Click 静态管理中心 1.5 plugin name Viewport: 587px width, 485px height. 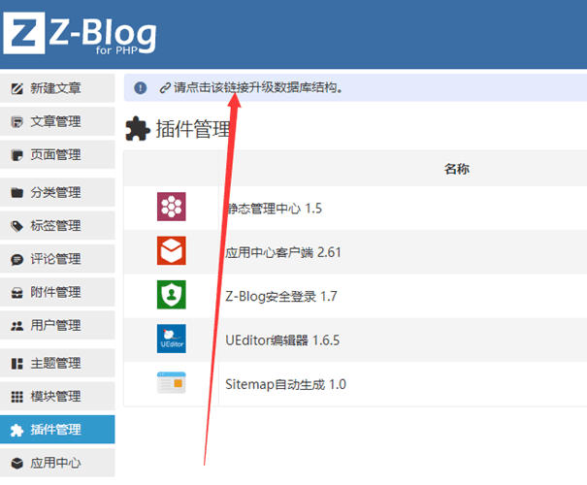point(274,209)
